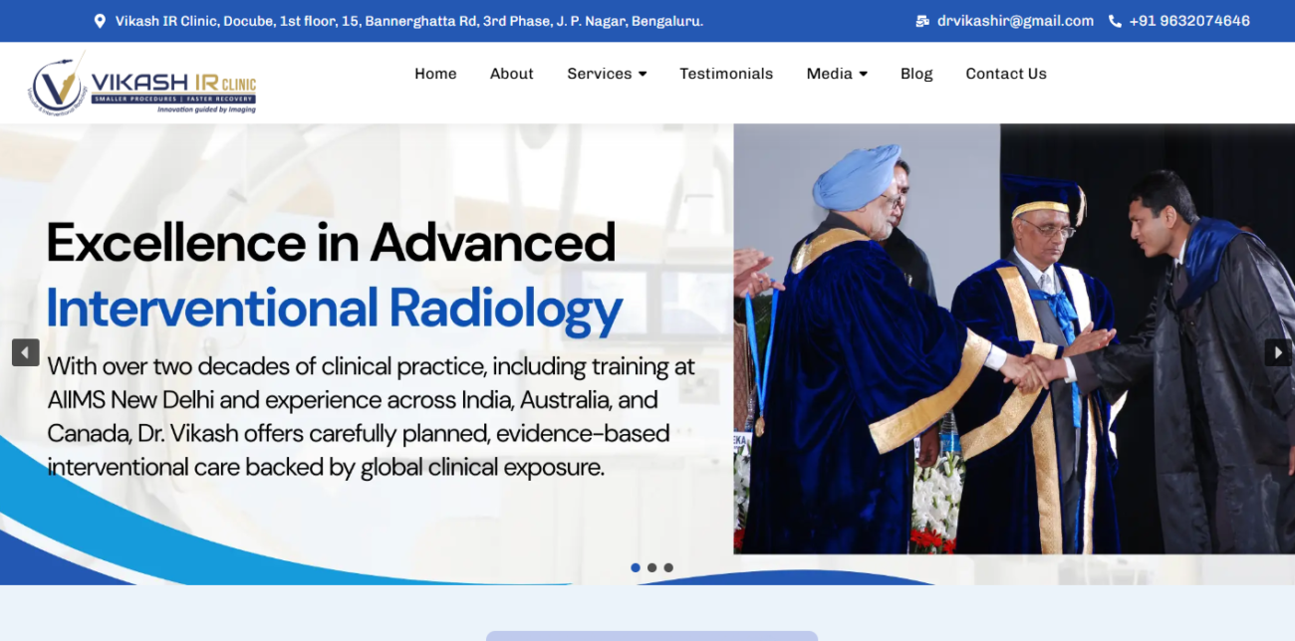Click the drvikashir@gmail.com email link
The image size is (1295, 641).
click(1015, 21)
